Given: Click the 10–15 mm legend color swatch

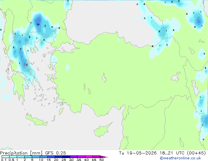Looking at the screenshot, I should point(44,157).
